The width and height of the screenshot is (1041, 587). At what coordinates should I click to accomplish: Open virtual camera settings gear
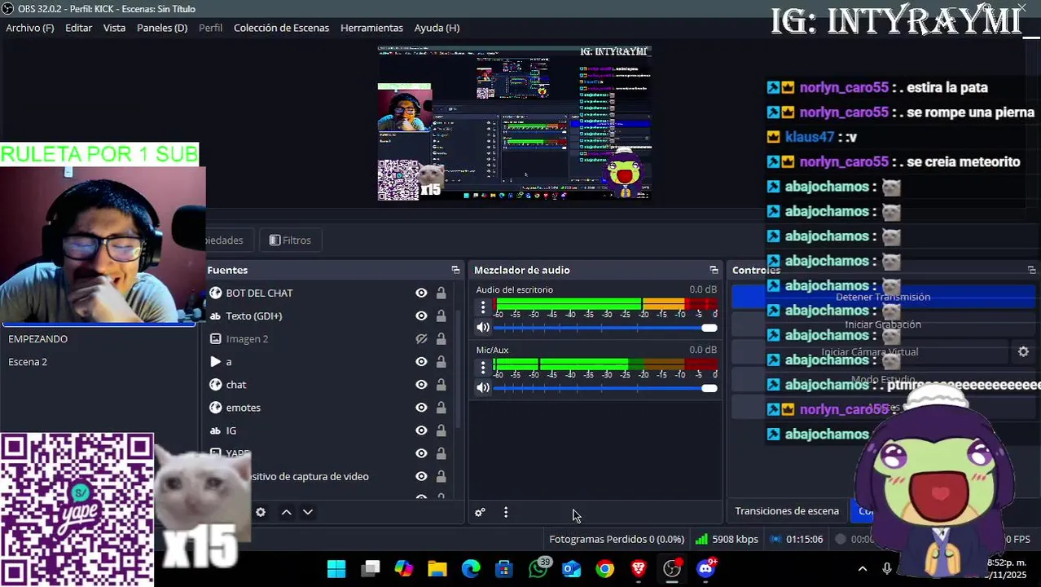[1023, 352]
